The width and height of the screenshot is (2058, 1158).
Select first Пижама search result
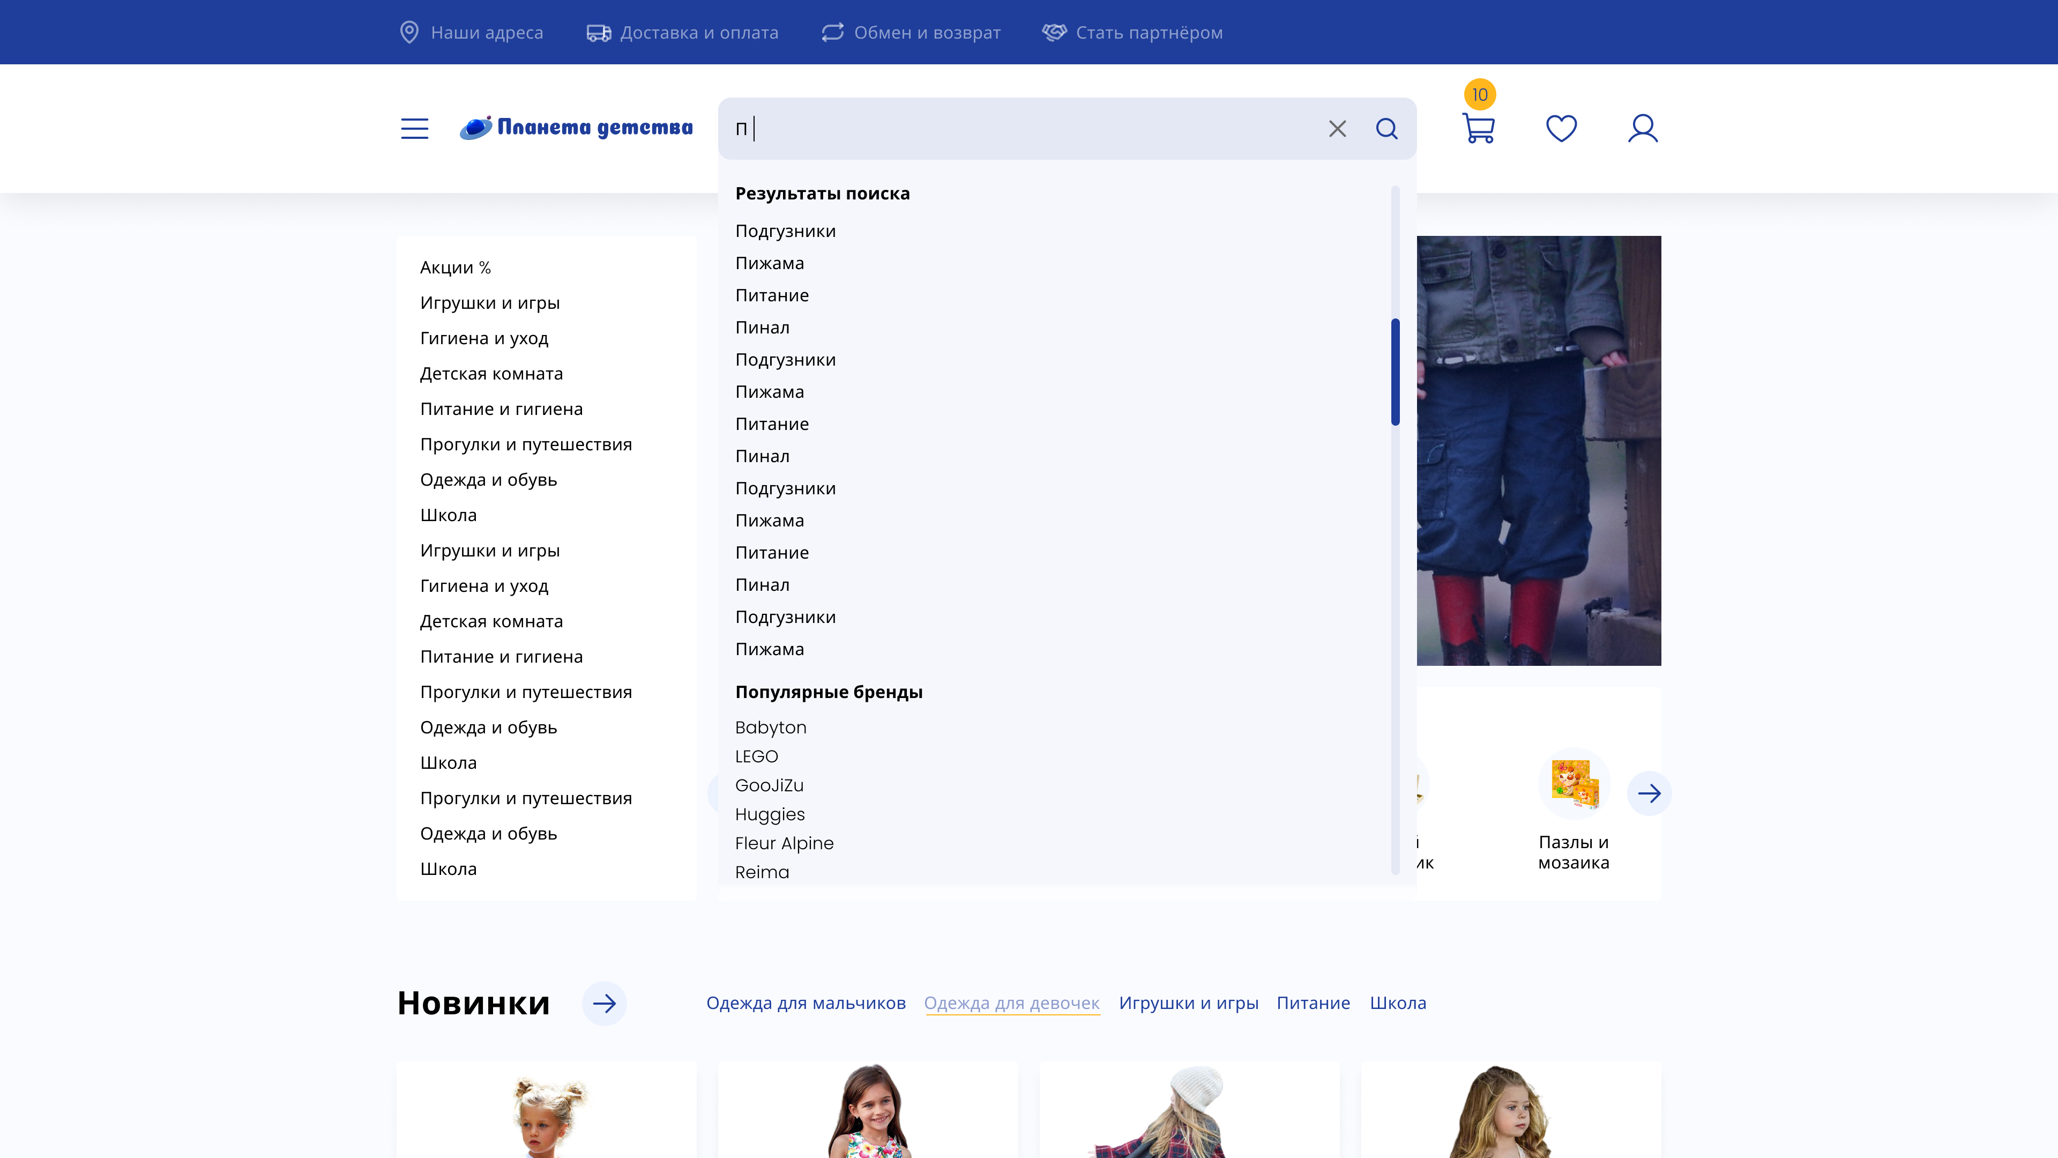(770, 263)
